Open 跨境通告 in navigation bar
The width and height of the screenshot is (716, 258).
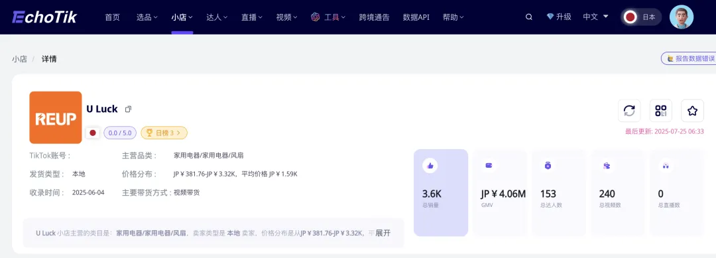(x=374, y=17)
